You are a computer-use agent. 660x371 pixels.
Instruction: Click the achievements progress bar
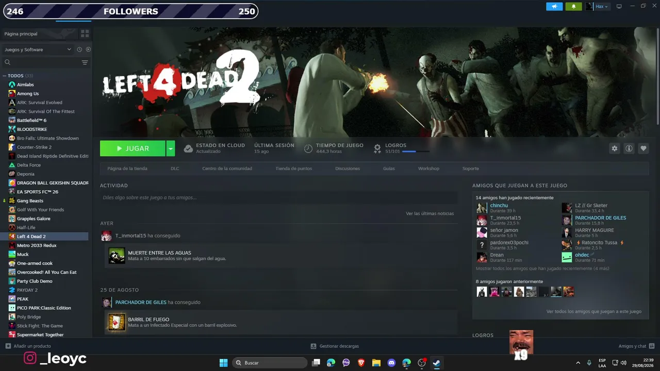(x=416, y=151)
